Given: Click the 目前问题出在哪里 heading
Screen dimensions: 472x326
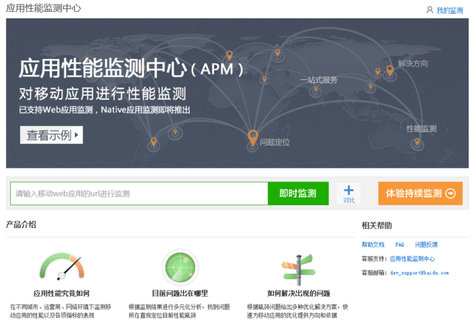Looking at the screenshot, I should [x=180, y=293].
